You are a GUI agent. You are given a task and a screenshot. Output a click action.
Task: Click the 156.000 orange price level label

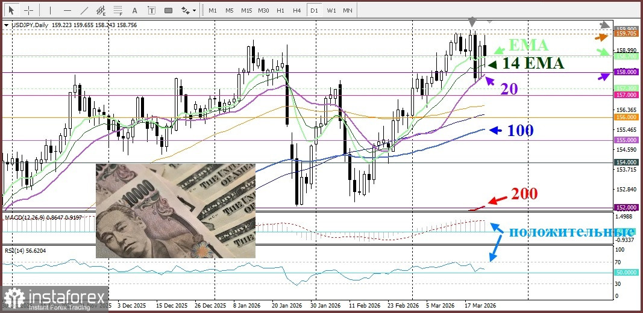(626, 117)
